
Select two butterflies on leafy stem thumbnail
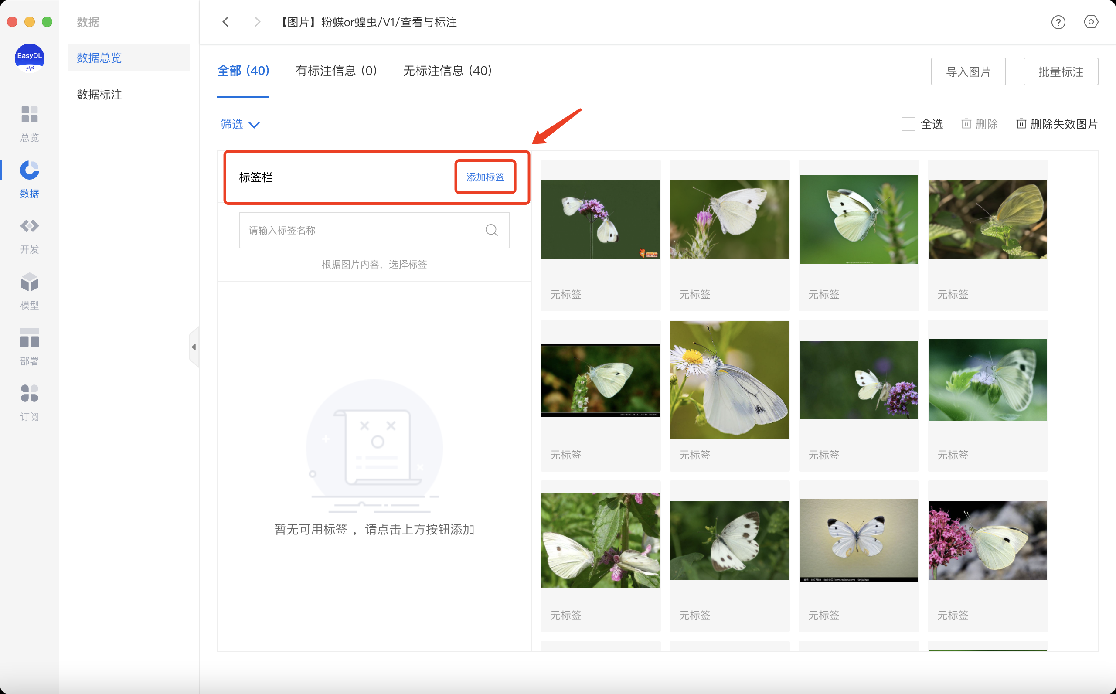tap(600, 540)
